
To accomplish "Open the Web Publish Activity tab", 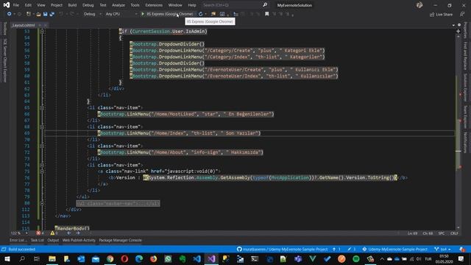I will tap(79, 241).
